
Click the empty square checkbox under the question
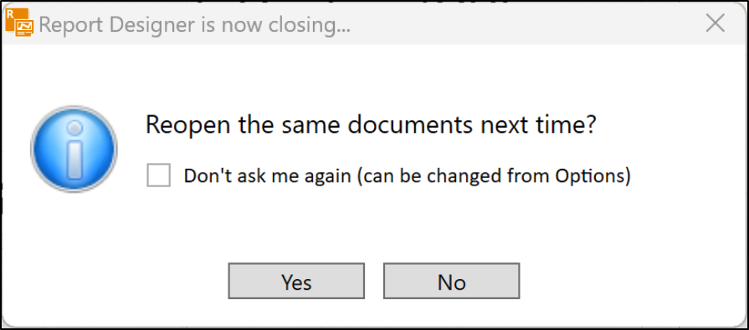(x=159, y=175)
